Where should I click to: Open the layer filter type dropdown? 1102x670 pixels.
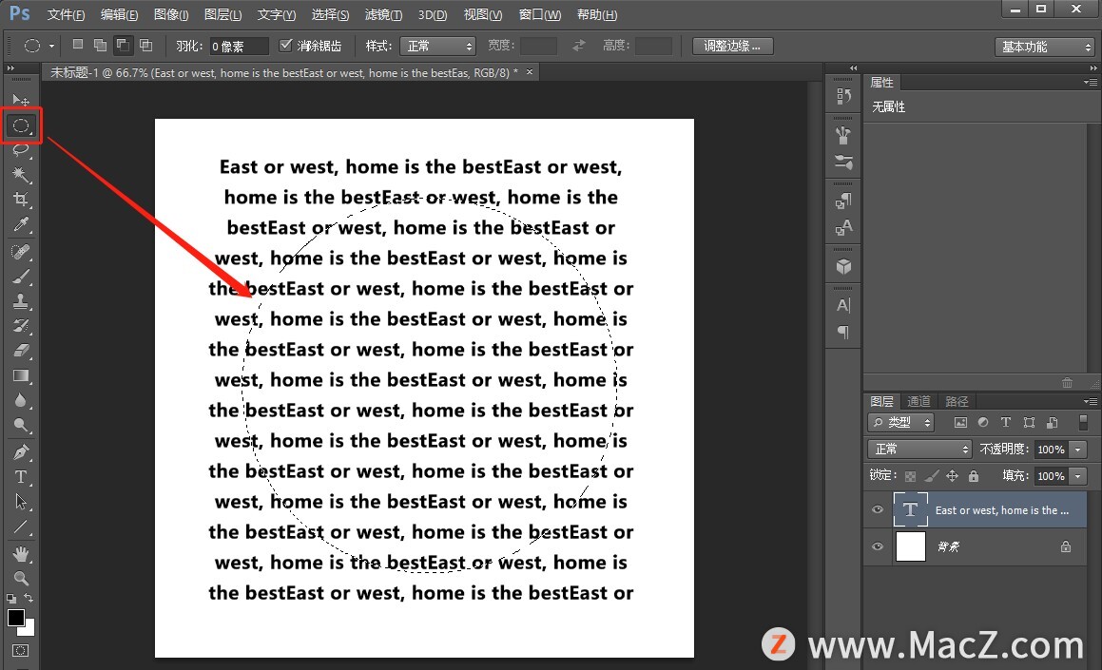tap(901, 422)
